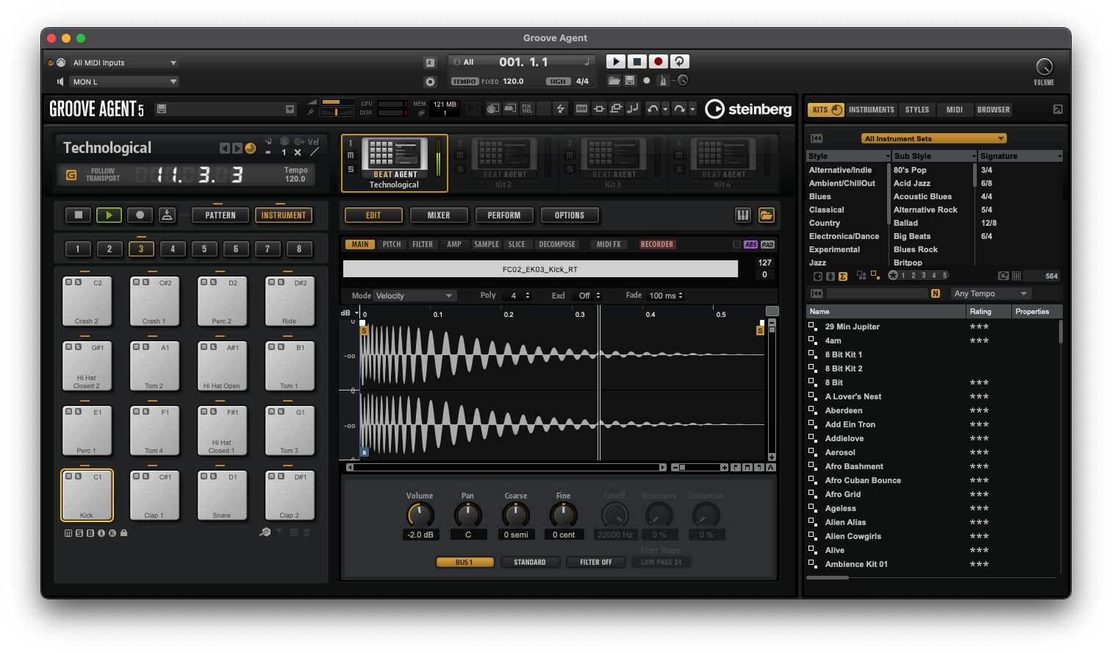Click the BUS 1 output button
Viewport: 1112px width, 653px height.
point(464,562)
